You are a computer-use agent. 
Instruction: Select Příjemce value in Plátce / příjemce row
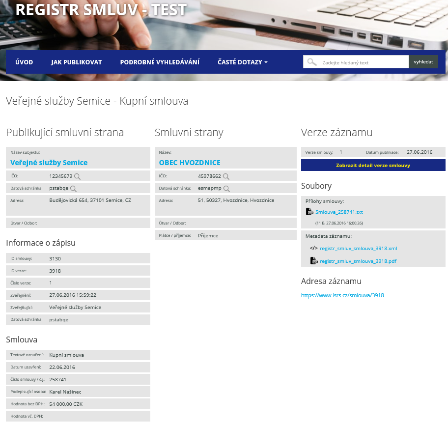[x=208, y=236]
